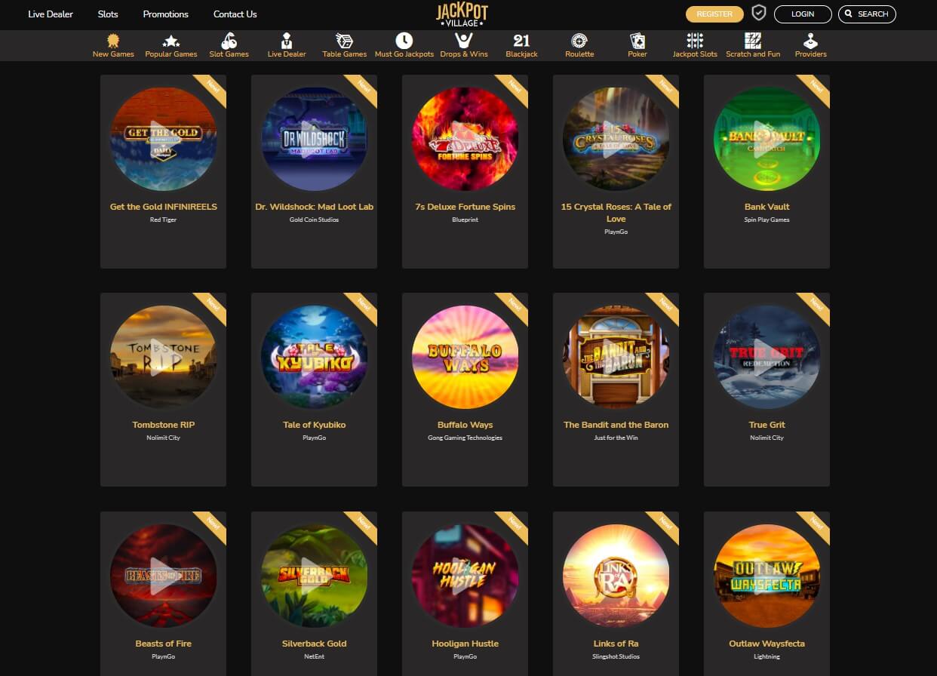This screenshot has width=937, height=676.
Task: Open the Live Dealer category icon
Action: coord(285,41)
